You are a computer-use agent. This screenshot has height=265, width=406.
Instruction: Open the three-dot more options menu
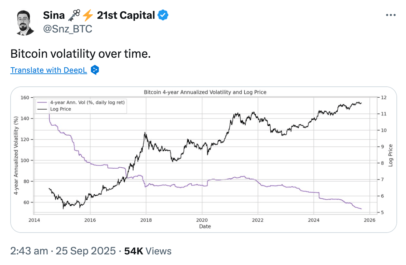pos(391,15)
